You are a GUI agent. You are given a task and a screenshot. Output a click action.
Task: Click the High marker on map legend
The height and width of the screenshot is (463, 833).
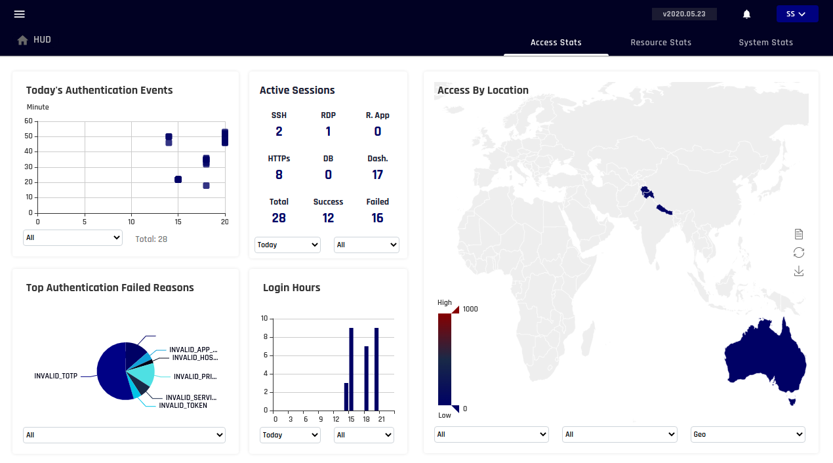(456, 309)
